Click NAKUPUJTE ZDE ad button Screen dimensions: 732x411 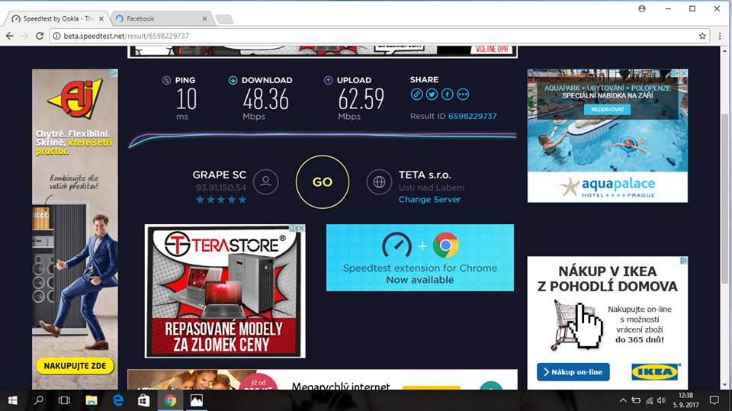coord(75,366)
